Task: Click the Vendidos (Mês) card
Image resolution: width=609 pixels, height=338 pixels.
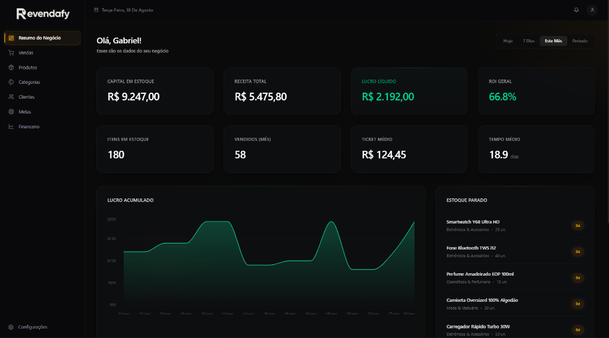Action: 282,149
